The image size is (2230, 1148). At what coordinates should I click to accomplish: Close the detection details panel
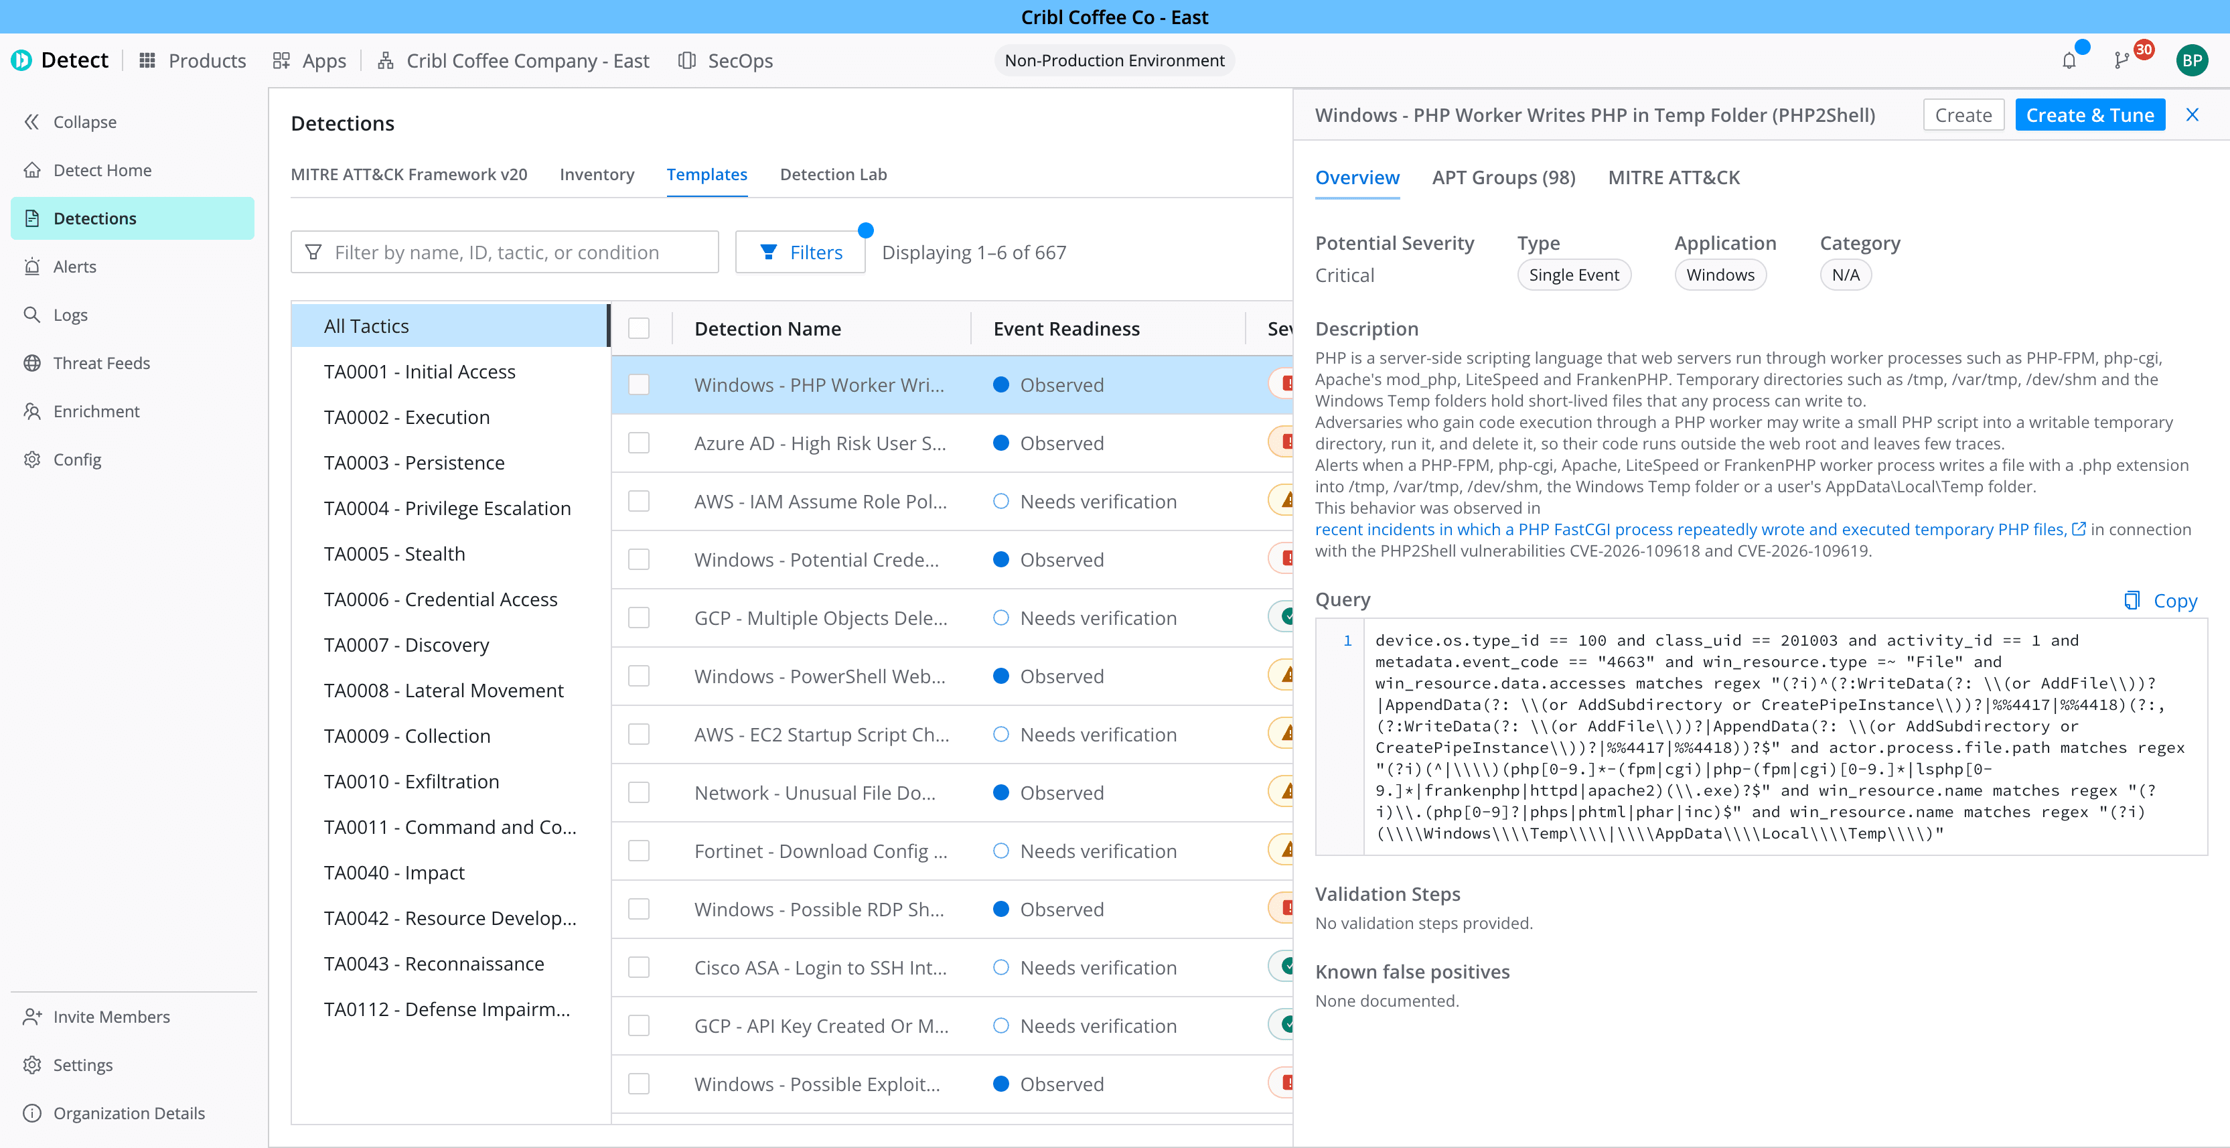pyautogui.click(x=2192, y=115)
